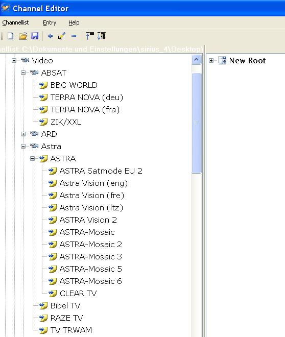The width and height of the screenshot is (285, 337).
Task: Edit the selected entry with pencil icon
Action: point(62,36)
